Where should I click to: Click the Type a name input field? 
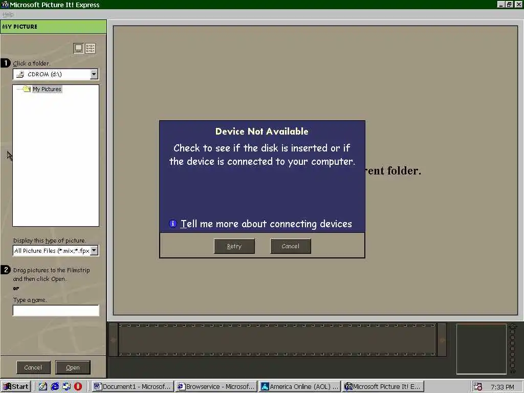point(56,310)
